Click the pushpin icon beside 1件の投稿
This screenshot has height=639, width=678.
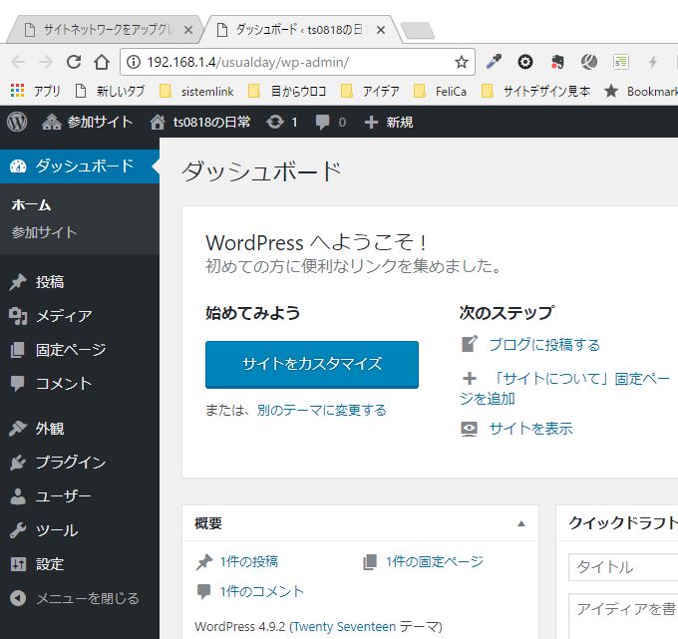pyautogui.click(x=204, y=562)
